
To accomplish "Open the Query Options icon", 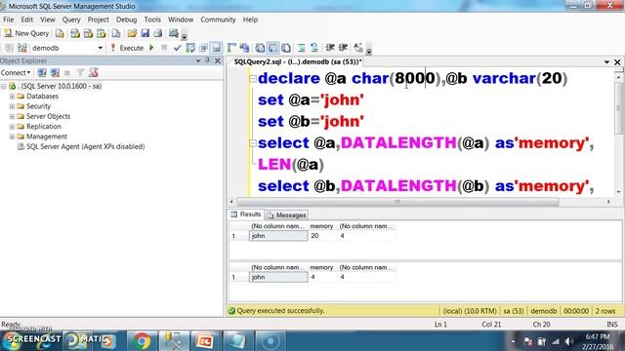I will click(x=203, y=48).
